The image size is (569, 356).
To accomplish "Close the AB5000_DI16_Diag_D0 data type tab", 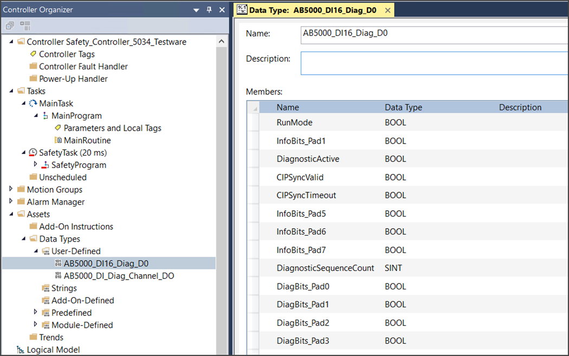I will (387, 10).
